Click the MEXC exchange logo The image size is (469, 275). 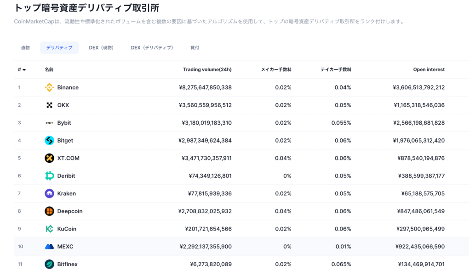[50, 246]
